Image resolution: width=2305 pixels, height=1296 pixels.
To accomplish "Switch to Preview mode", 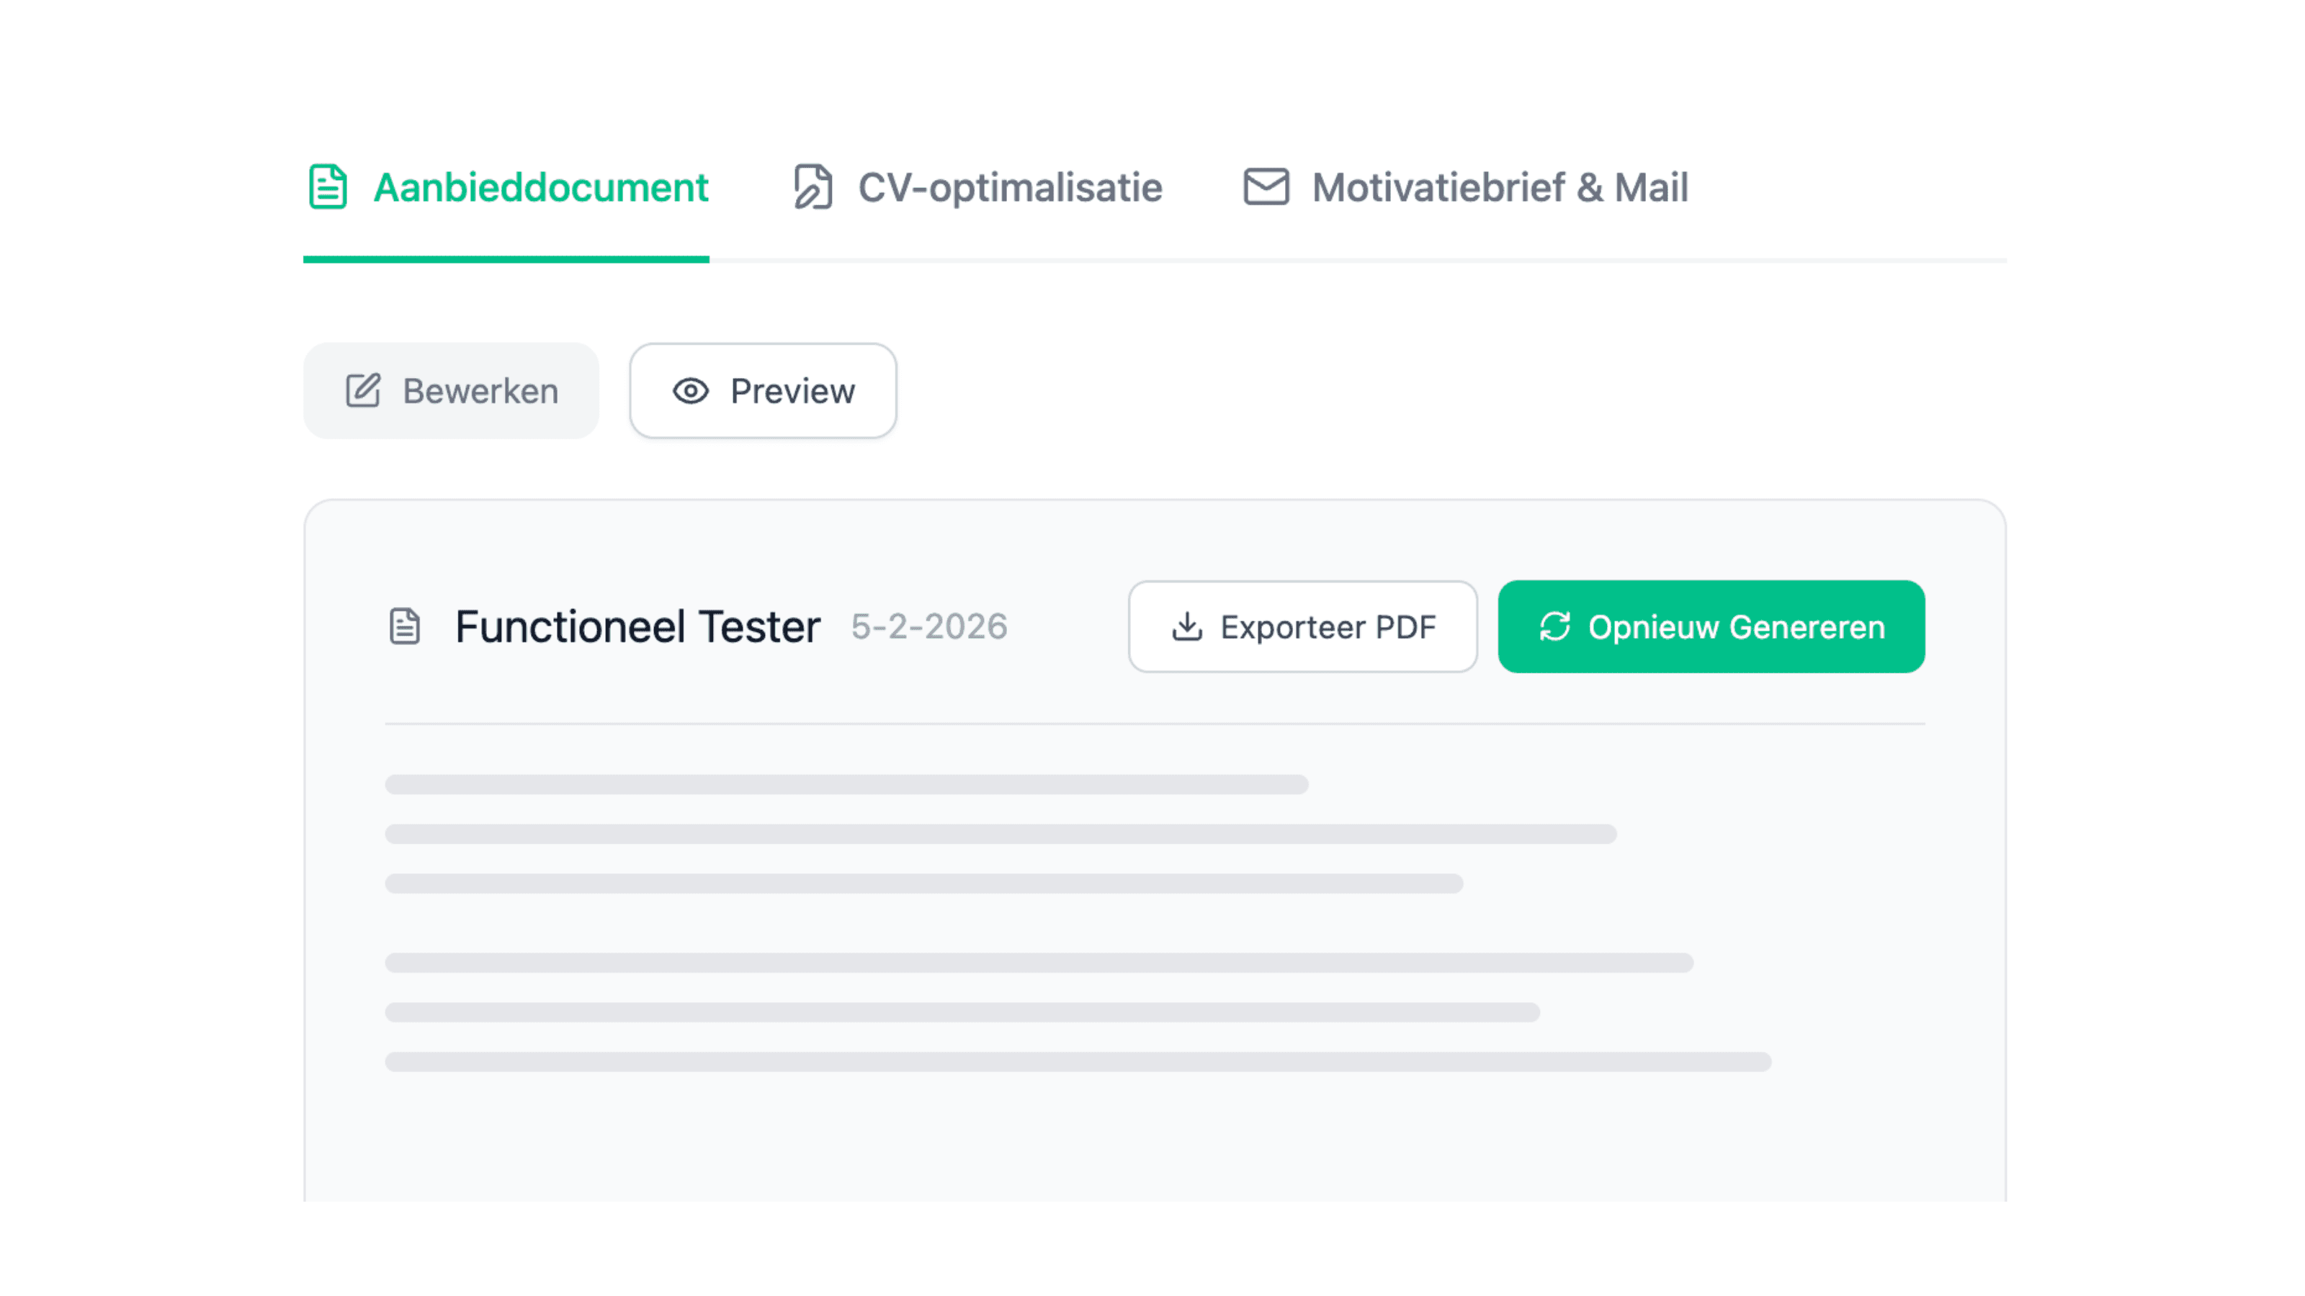I will [764, 391].
